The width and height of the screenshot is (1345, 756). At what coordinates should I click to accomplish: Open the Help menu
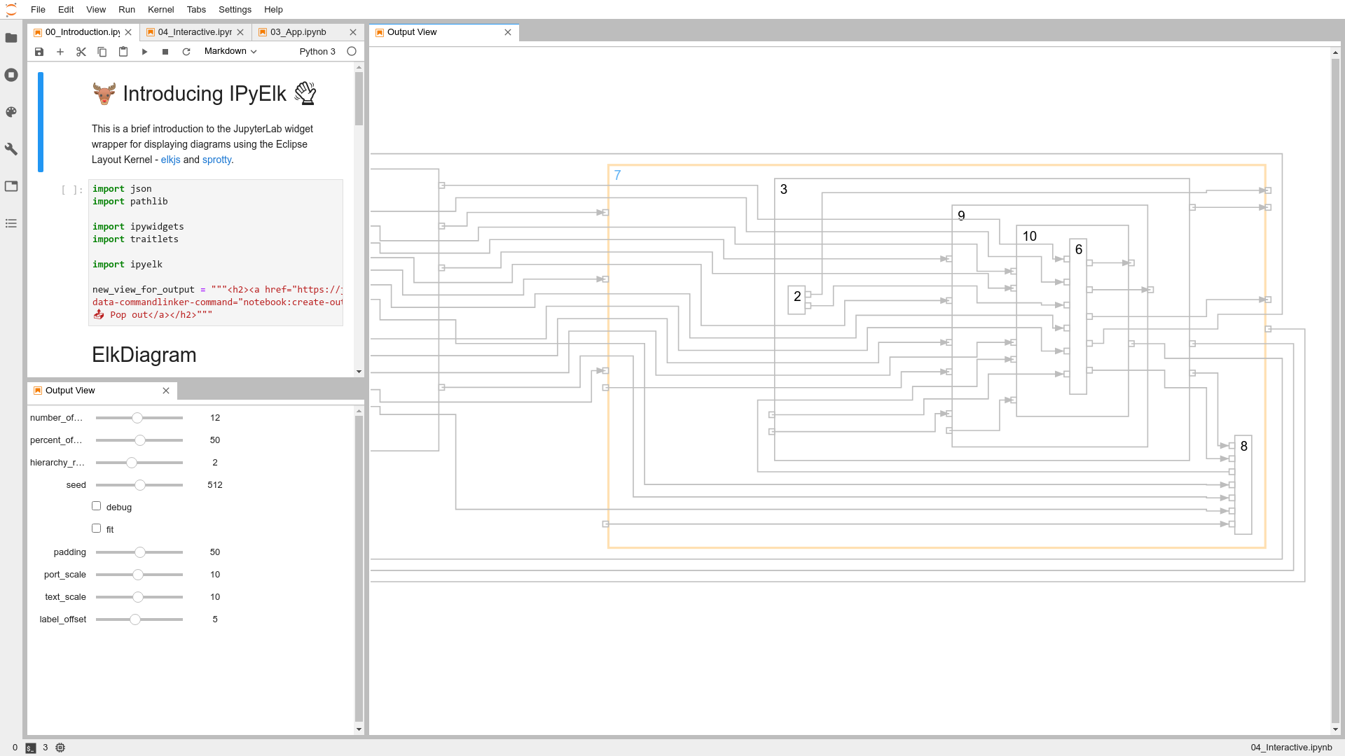pyautogui.click(x=273, y=10)
